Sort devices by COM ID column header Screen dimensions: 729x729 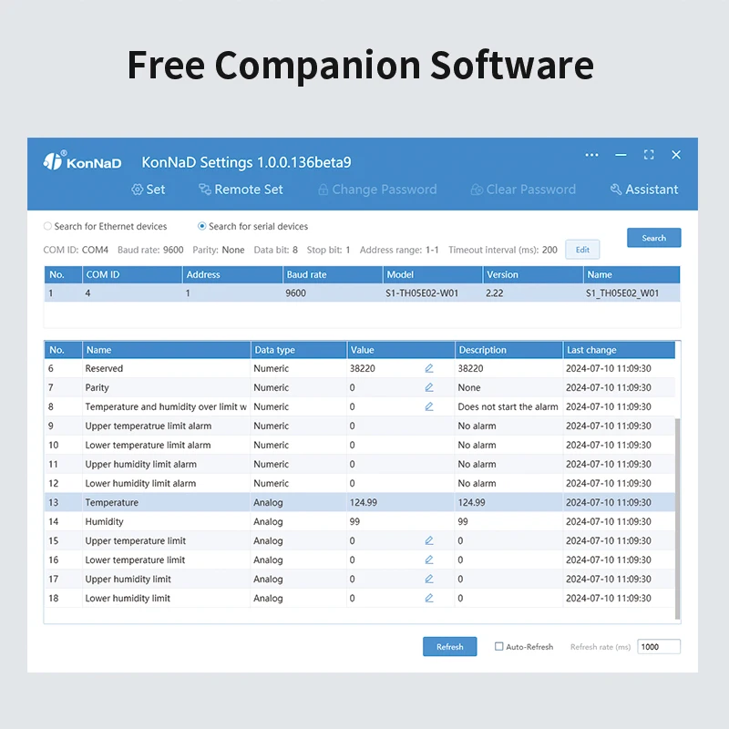(x=132, y=274)
